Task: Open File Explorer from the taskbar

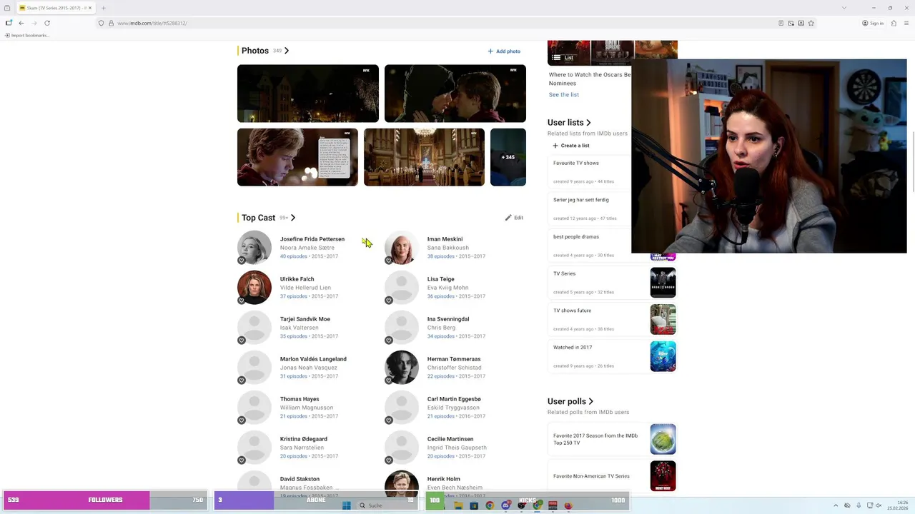Action: 458,505
